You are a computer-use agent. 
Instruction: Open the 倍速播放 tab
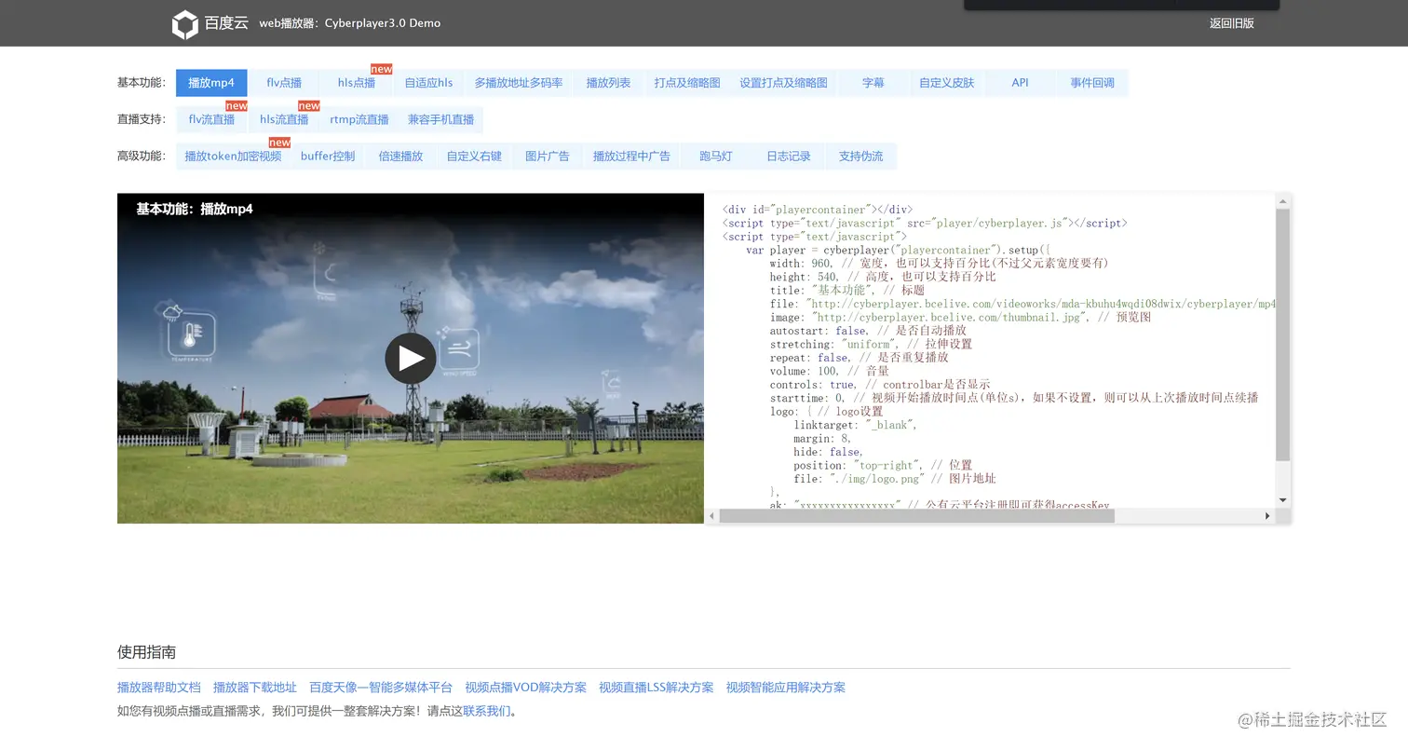pyautogui.click(x=400, y=156)
